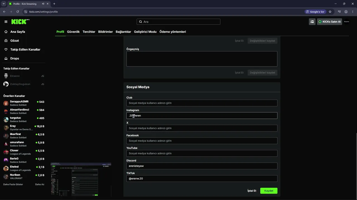
Task: Open the user avatar menu in Kick header
Action: coord(347,22)
